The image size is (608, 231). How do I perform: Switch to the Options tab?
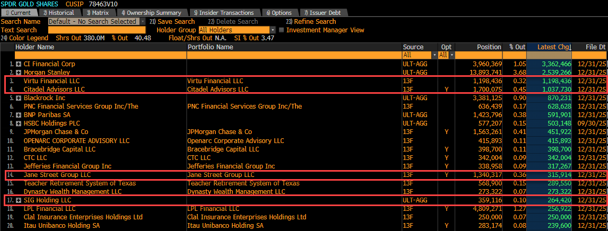[x=279, y=13]
